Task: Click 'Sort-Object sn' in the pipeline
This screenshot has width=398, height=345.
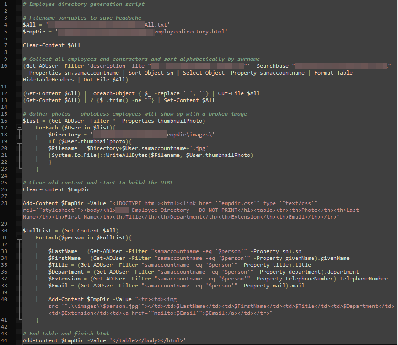Action: (151, 73)
